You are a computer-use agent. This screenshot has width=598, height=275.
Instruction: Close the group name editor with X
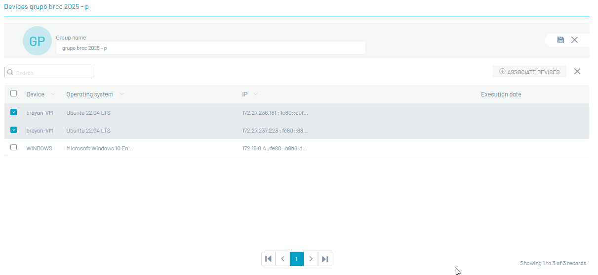click(x=574, y=40)
